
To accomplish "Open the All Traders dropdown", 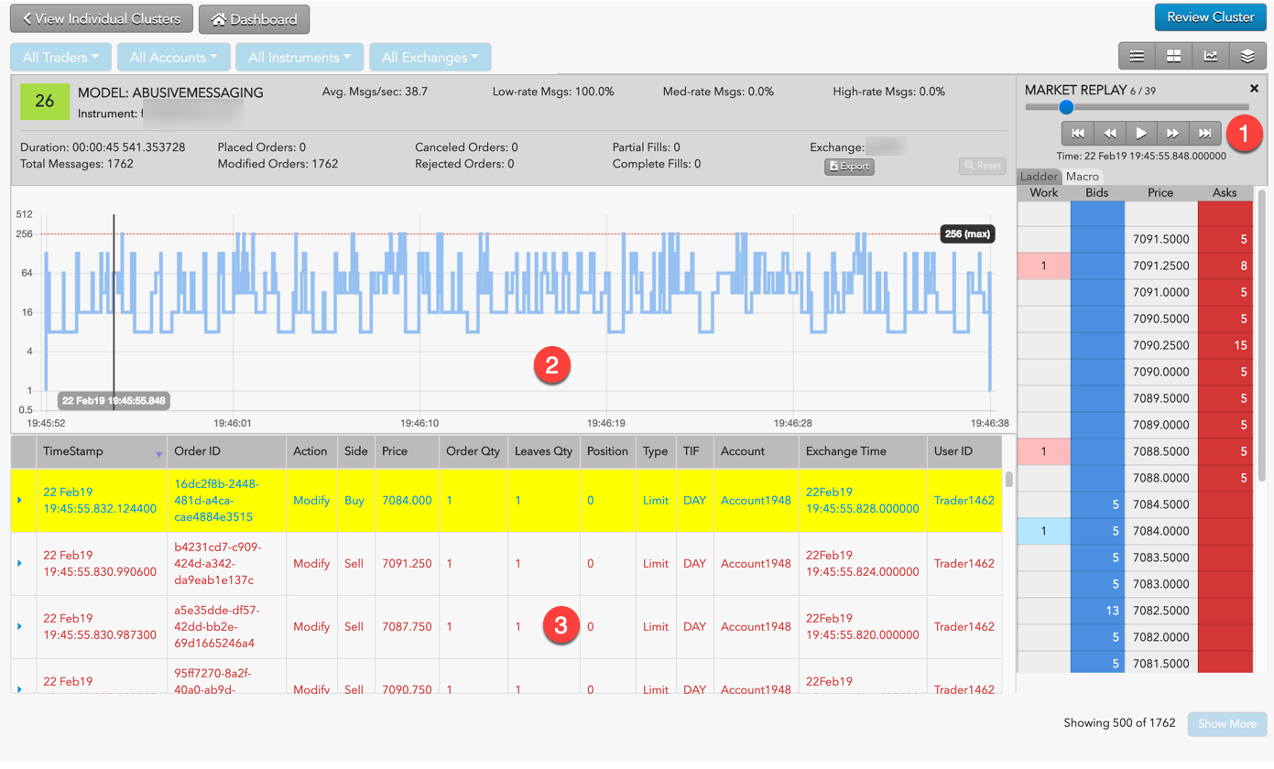I will (60, 57).
